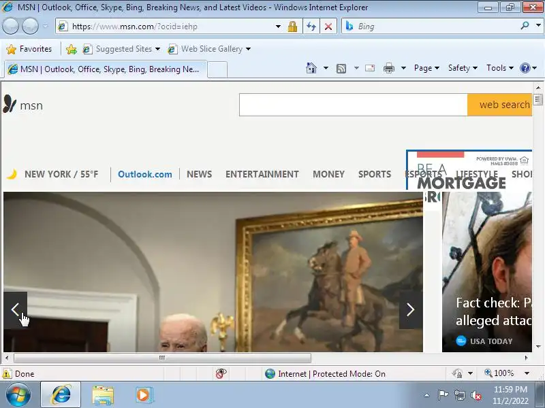Image resolution: width=545 pixels, height=408 pixels.
Task: Open Windows Media Player taskbar icon
Action: [144, 395]
